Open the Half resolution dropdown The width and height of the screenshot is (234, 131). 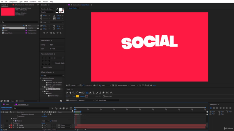[x=106, y=86]
